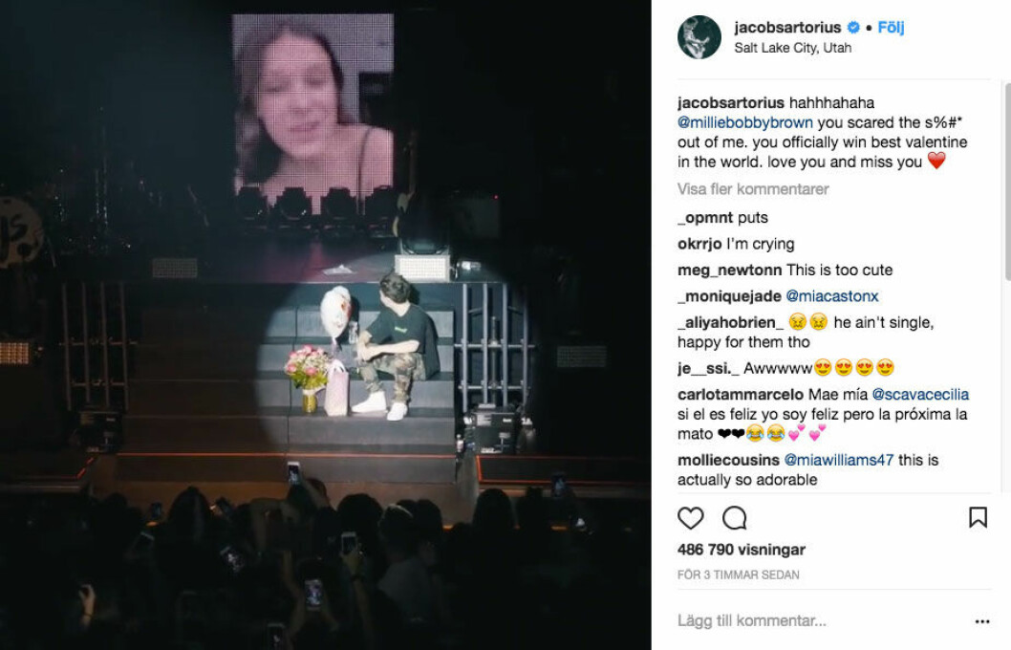The image size is (1011, 650).
Task: Open the three-dot more options menu
Action: coord(982,621)
